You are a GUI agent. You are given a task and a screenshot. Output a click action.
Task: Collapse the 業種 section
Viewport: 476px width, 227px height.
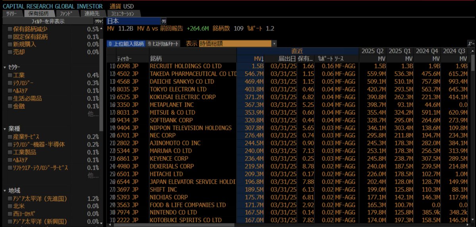click(x=5, y=129)
